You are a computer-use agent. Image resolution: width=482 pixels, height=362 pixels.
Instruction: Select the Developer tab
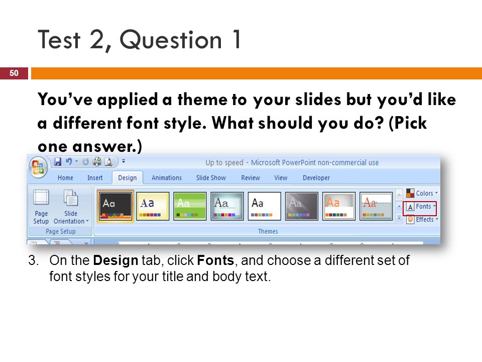click(x=316, y=178)
